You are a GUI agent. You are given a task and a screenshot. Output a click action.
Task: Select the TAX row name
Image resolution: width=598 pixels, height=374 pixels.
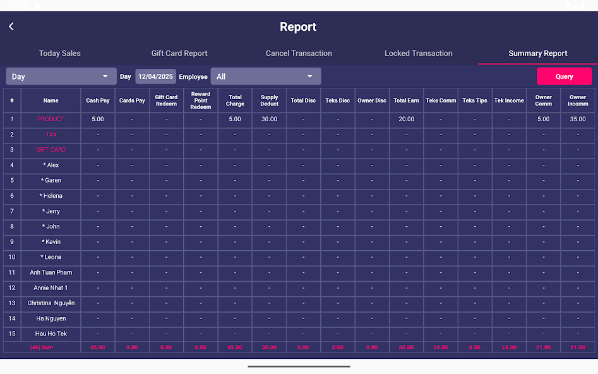51,135
